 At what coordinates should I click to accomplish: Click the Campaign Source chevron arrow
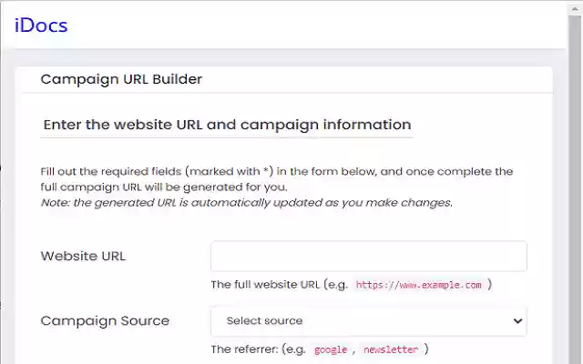click(x=517, y=321)
